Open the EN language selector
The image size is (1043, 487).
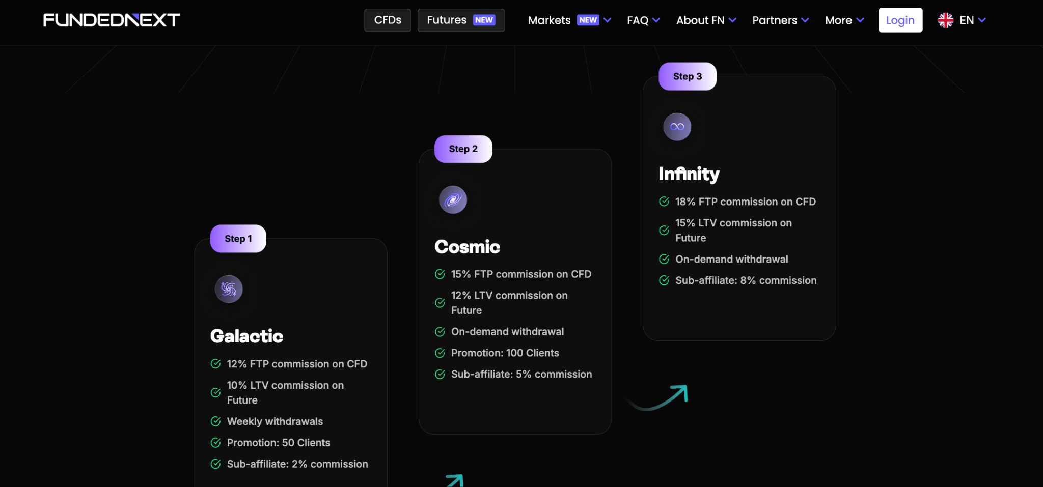962,20
